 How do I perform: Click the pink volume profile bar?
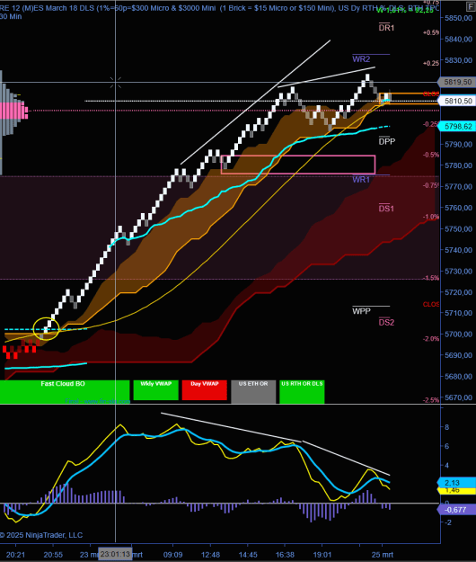point(13,111)
